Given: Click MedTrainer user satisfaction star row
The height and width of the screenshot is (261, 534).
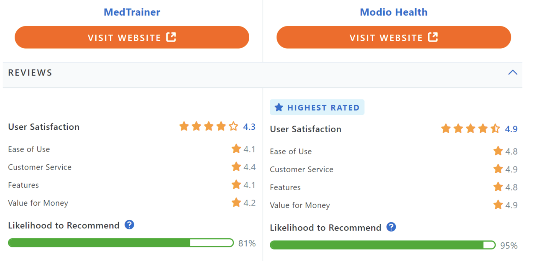Looking at the screenshot, I should pos(209,126).
